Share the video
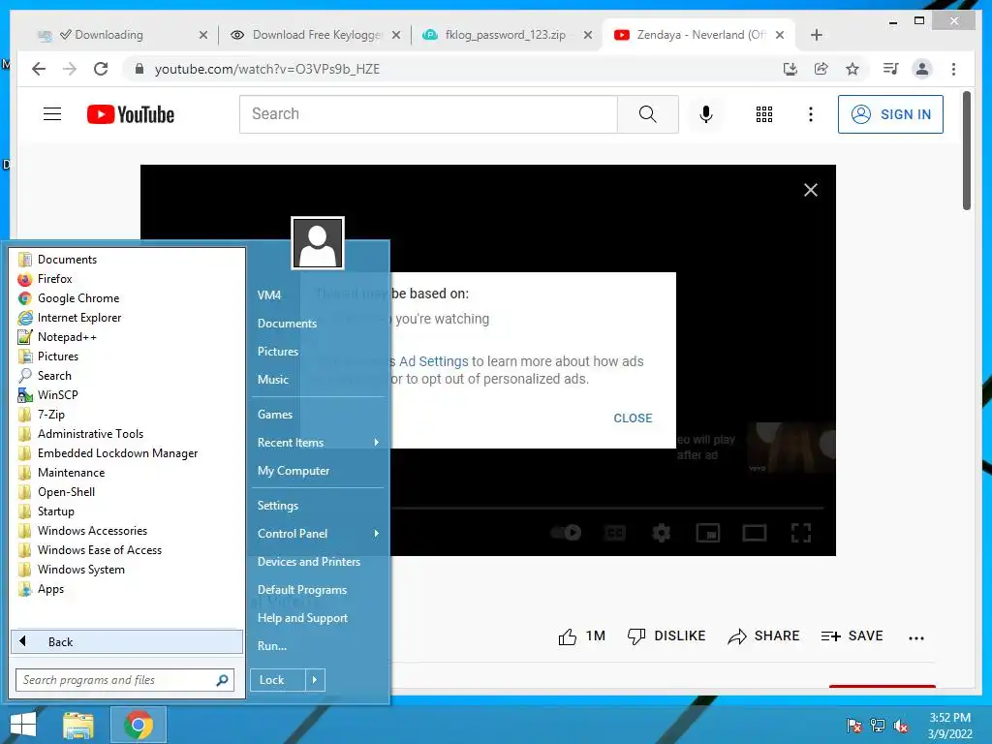This screenshot has height=744, width=992. (x=763, y=636)
